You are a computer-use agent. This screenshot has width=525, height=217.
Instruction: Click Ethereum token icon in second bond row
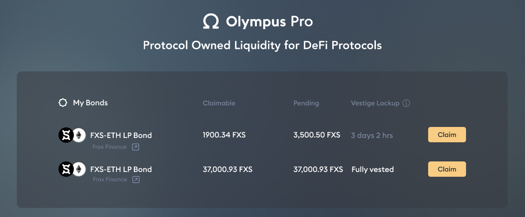click(x=79, y=169)
